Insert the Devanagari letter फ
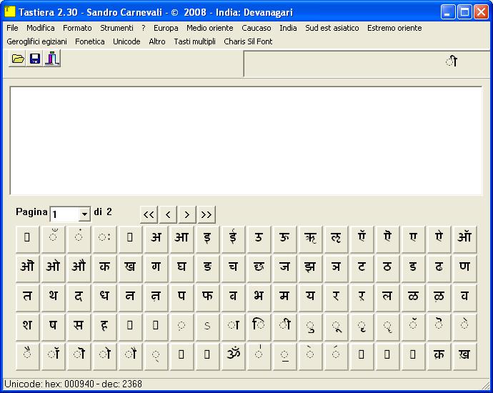Viewport: 493px width, 393px height. [208, 298]
